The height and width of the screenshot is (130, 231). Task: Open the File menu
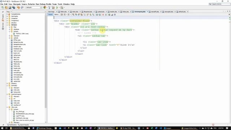2,4
